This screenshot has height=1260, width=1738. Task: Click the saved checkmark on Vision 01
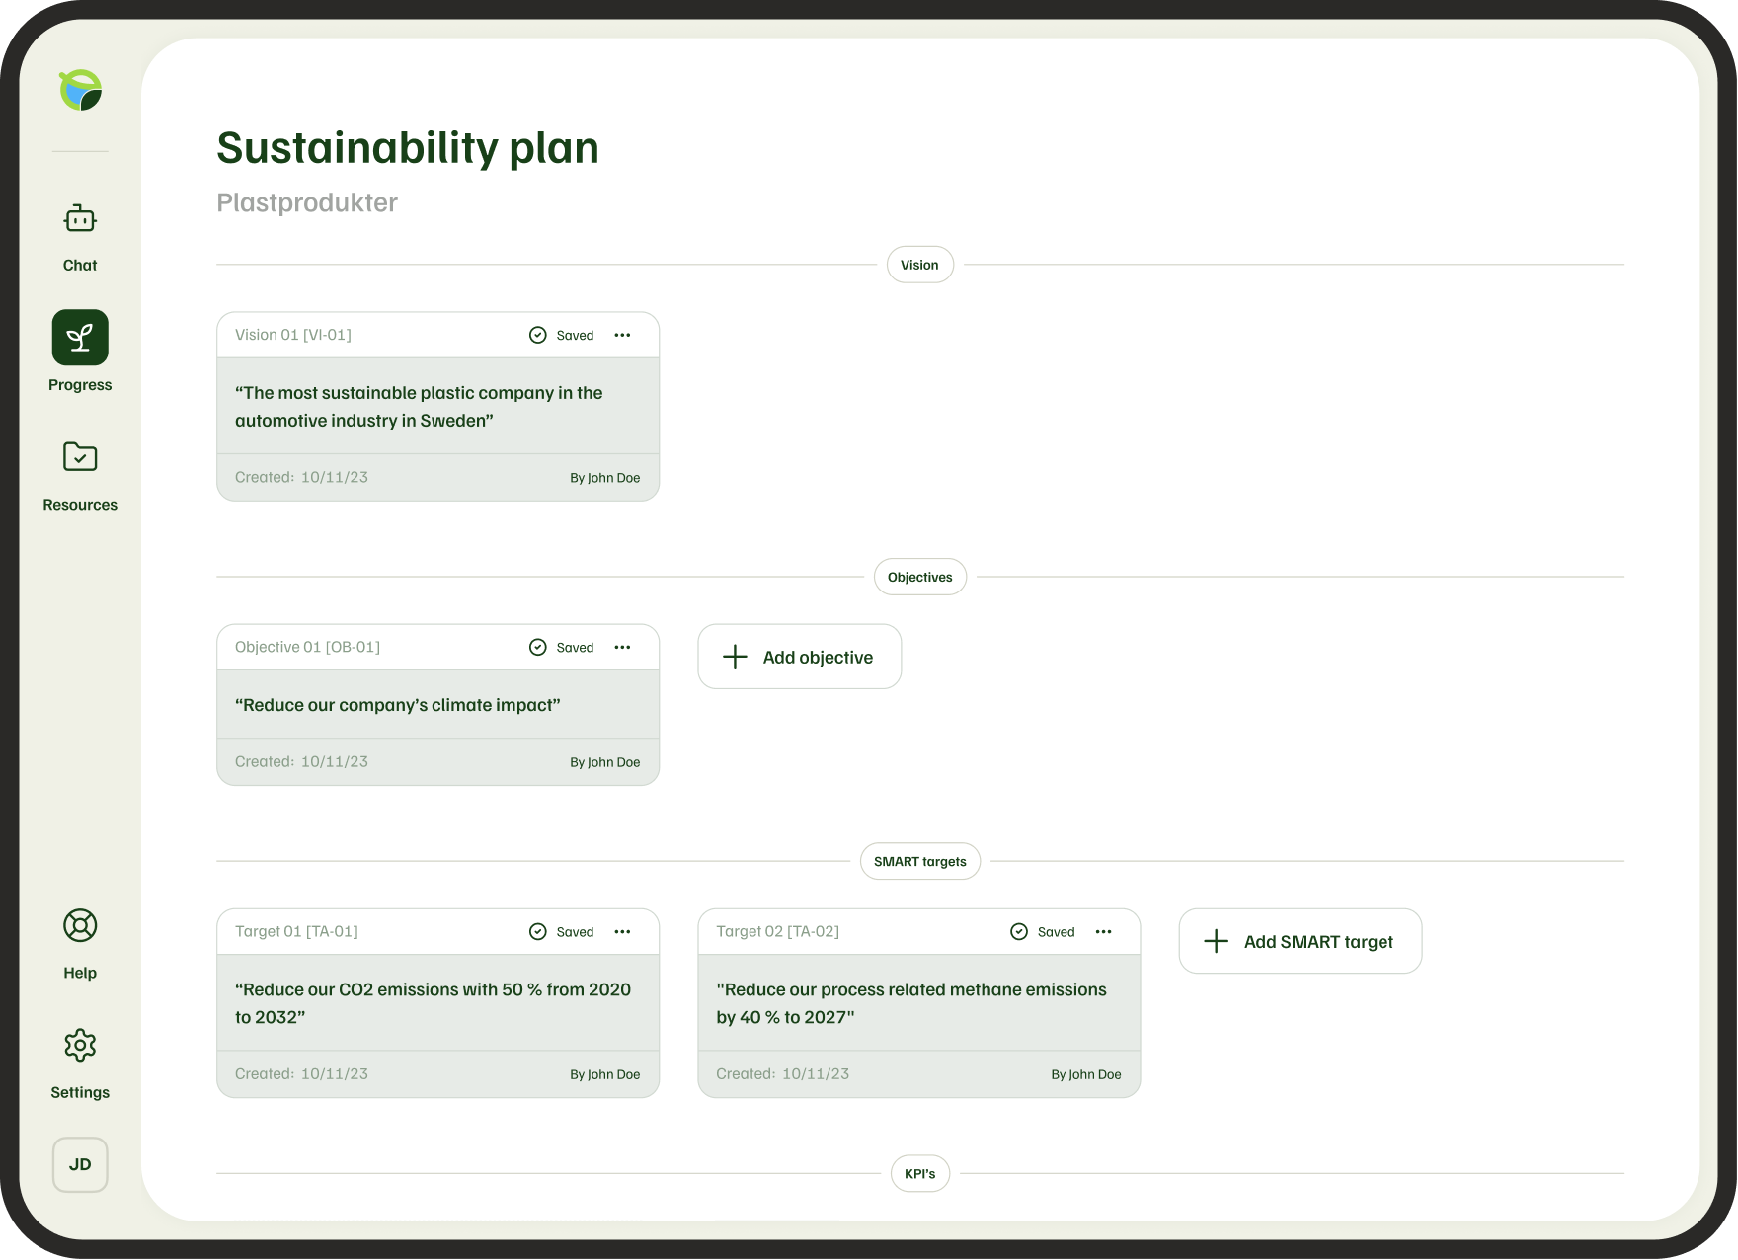pos(537,335)
